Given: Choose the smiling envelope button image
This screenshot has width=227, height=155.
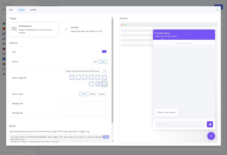Looking at the screenshot, I should point(91,84).
